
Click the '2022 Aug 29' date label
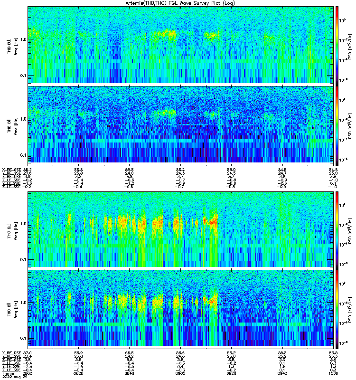click(x=14, y=377)
